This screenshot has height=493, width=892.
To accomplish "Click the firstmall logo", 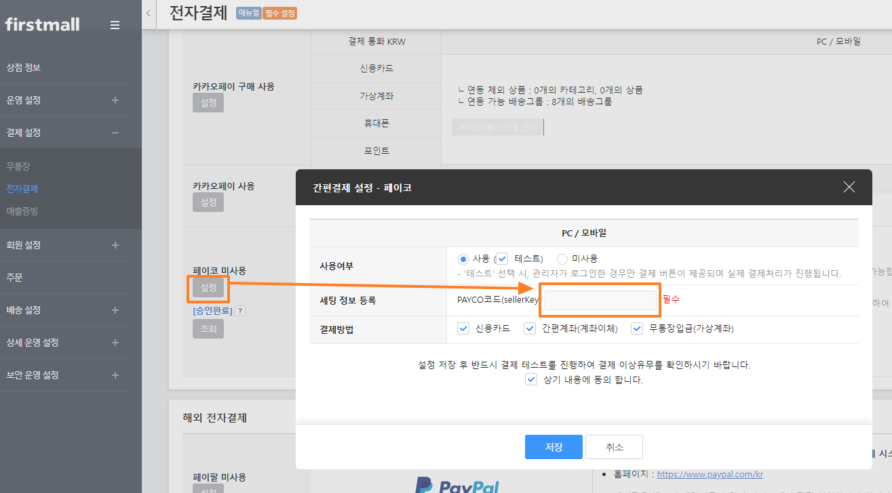I will click(42, 24).
